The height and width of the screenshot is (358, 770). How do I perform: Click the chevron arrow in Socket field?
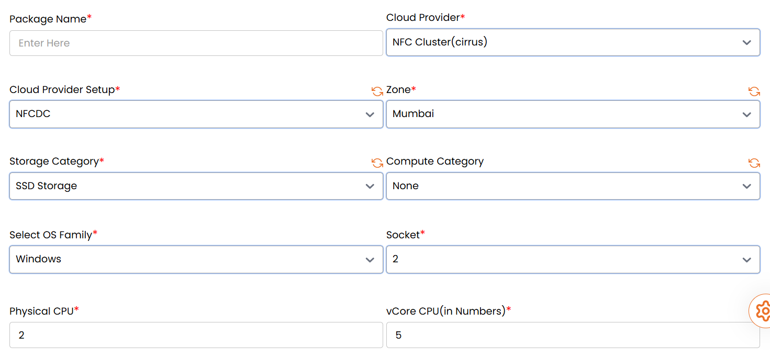[746, 260]
